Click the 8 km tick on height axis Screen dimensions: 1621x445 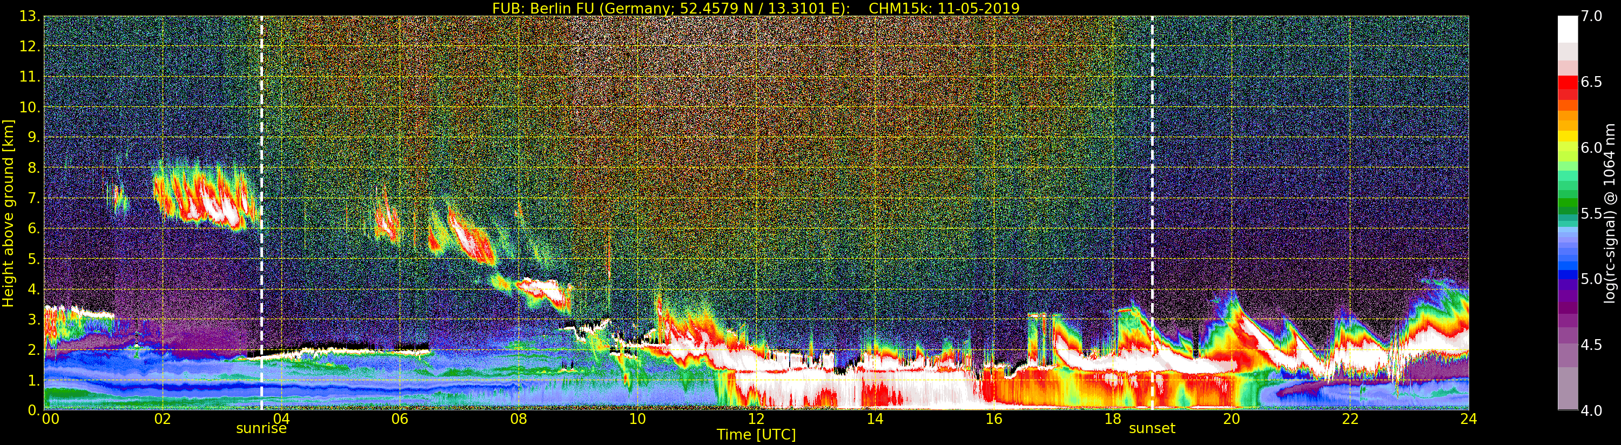click(x=33, y=168)
